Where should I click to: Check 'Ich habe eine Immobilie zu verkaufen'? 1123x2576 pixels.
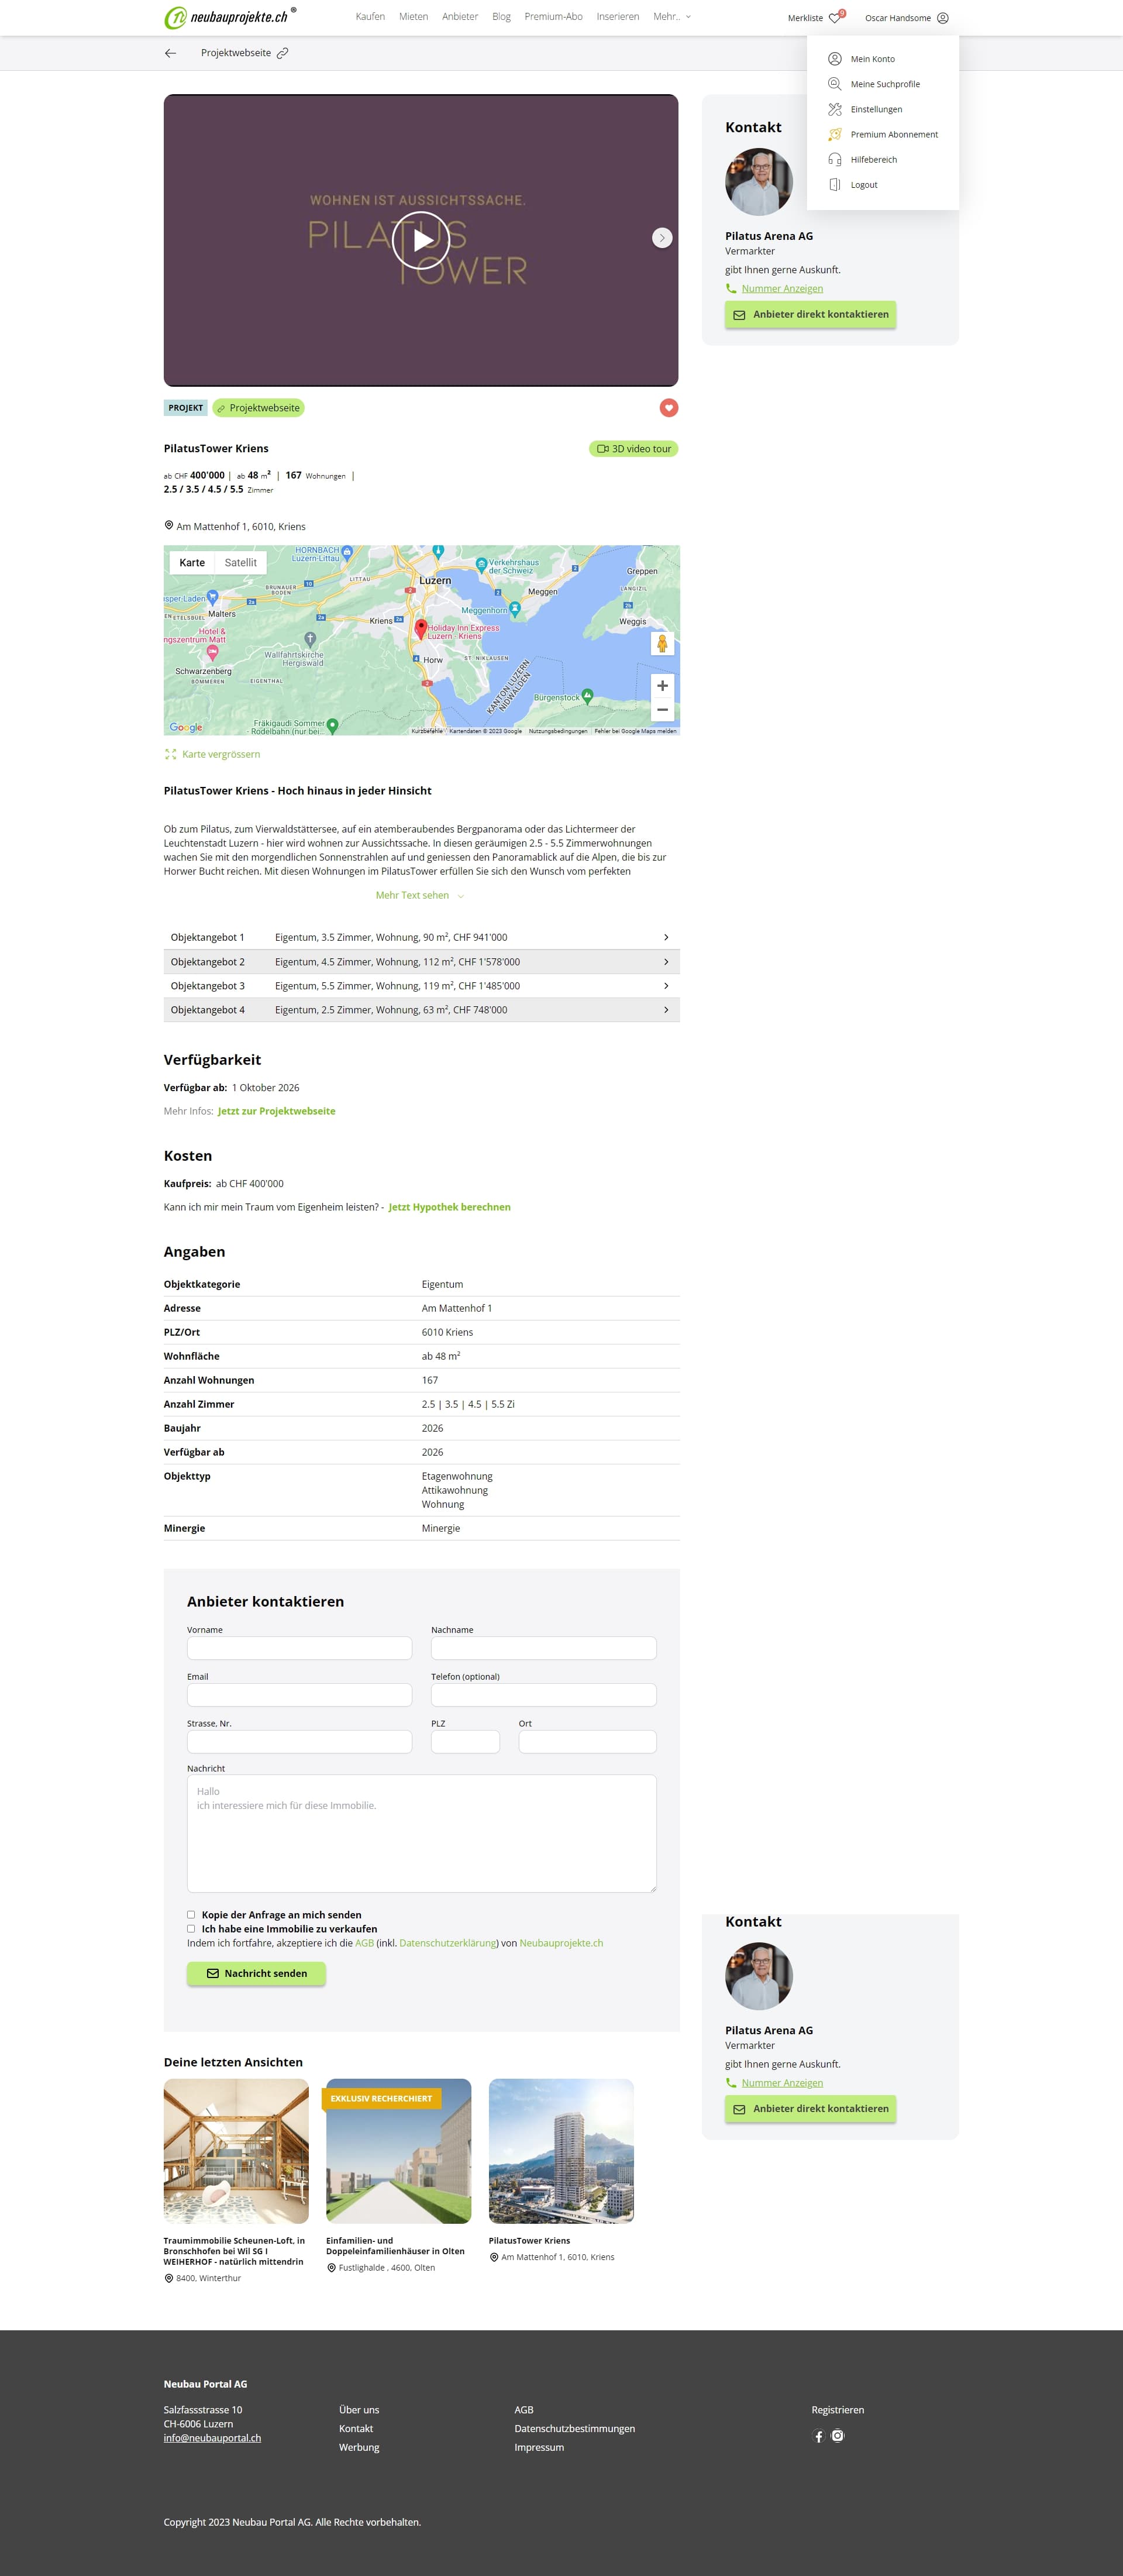point(191,1929)
